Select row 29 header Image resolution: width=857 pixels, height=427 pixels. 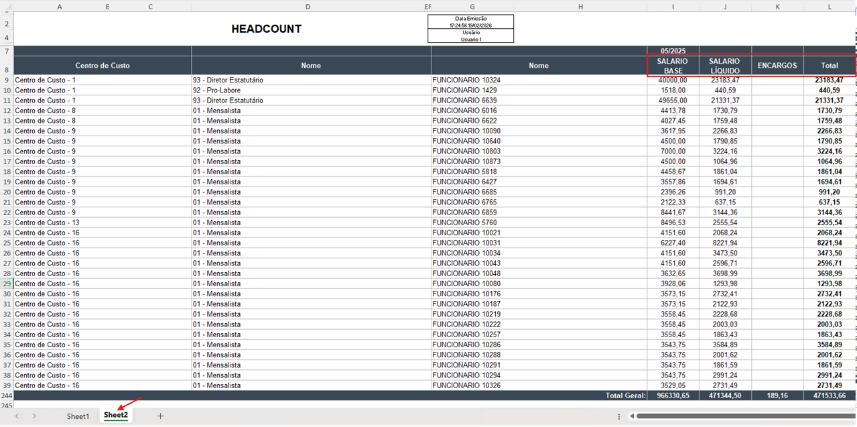tap(7, 284)
